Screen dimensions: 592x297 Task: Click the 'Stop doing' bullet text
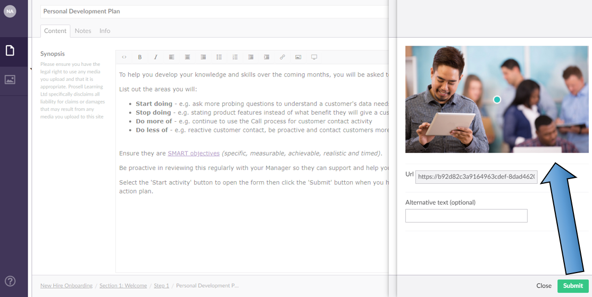coord(154,112)
